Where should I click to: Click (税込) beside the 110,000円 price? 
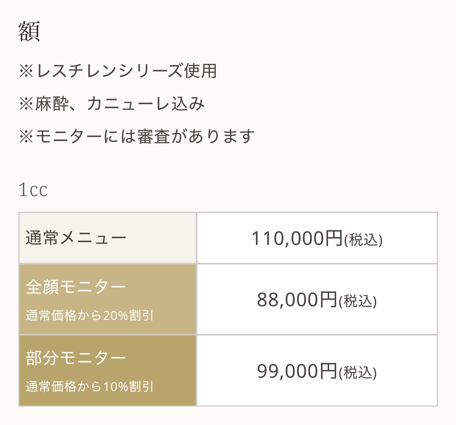tap(363, 240)
